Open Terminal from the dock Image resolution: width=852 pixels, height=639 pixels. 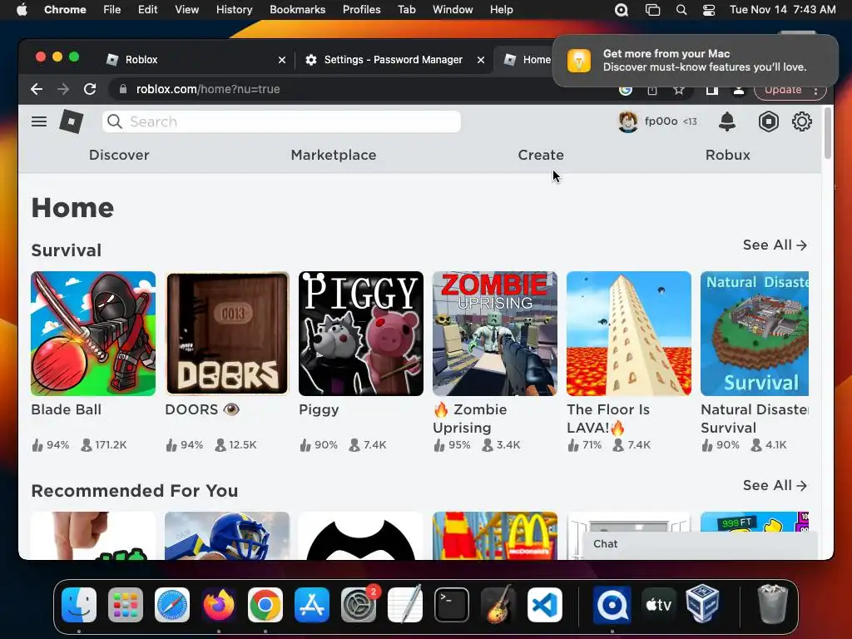[x=452, y=604]
